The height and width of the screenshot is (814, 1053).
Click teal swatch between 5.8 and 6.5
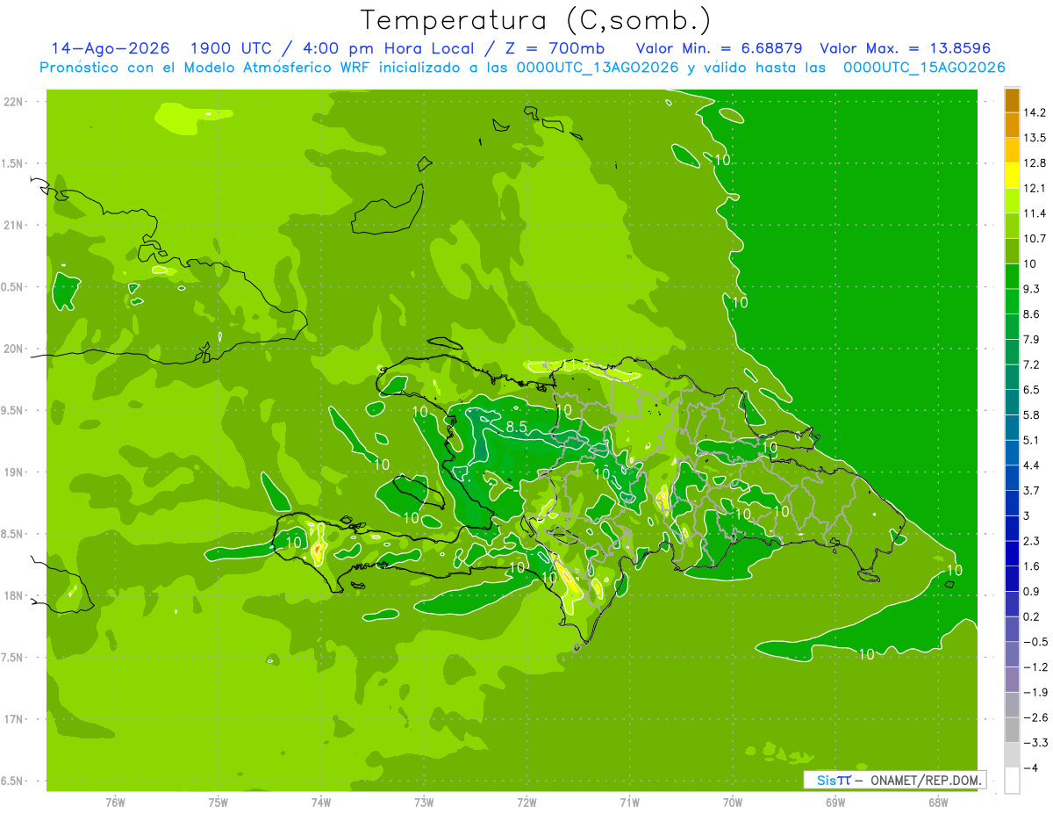click(1012, 402)
